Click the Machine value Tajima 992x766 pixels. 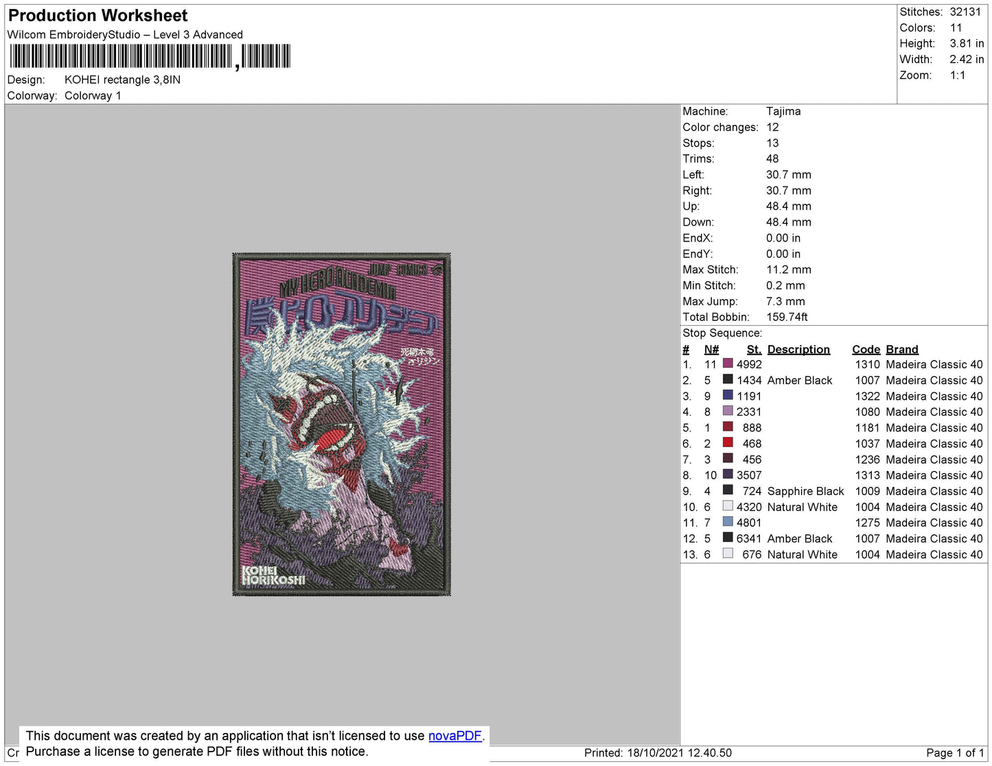click(783, 111)
